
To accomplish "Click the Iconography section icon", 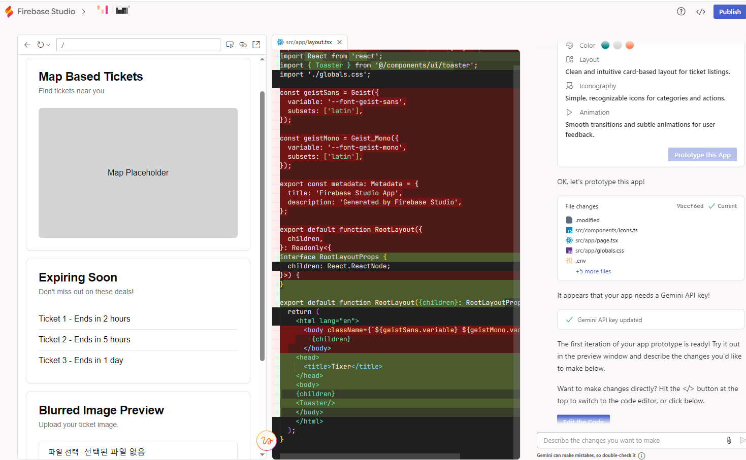I will point(569,86).
